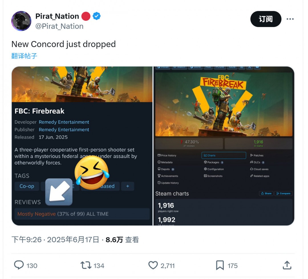Open the @Pirat_Nation handle link
Screen dimensions: 308x279
(x=59, y=26)
